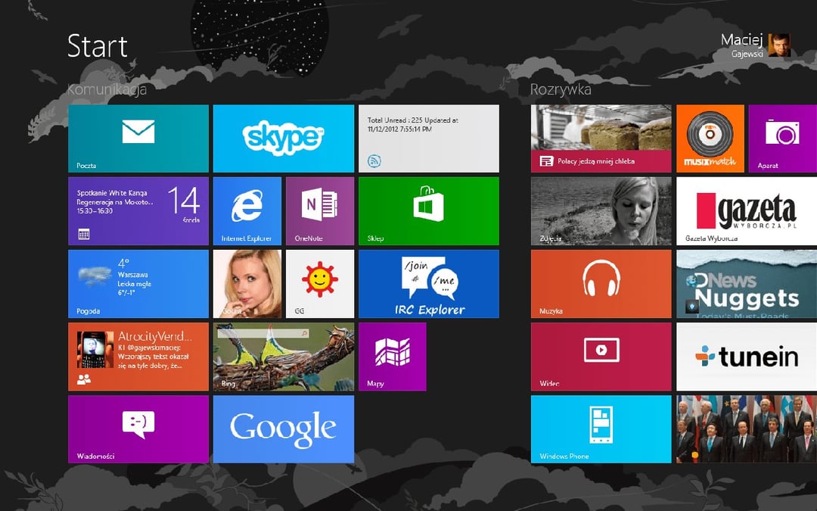The height and width of the screenshot is (511, 817).
Task: Check Warszawa weather on the Pogoda tile
Action: [x=138, y=284]
